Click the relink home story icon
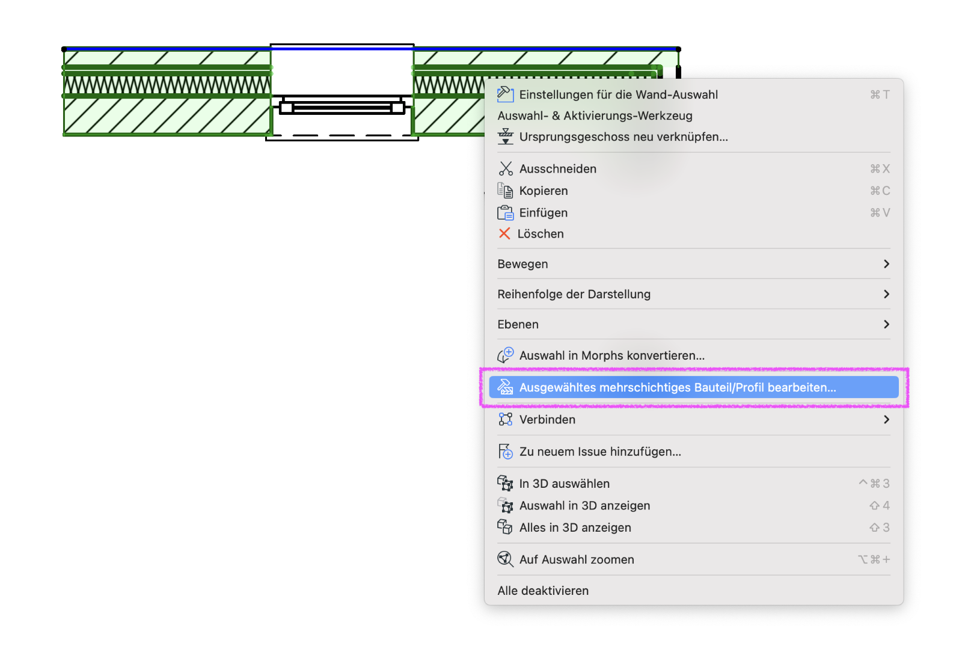This screenshot has width=962, height=658. [x=506, y=137]
